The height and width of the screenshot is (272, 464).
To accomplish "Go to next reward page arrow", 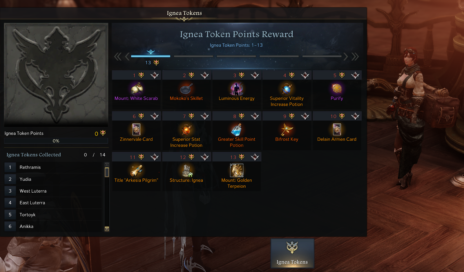I will click(x=345, y=56).
